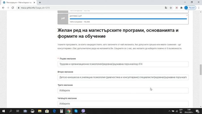Click the Трето желание label

point(65,85)
